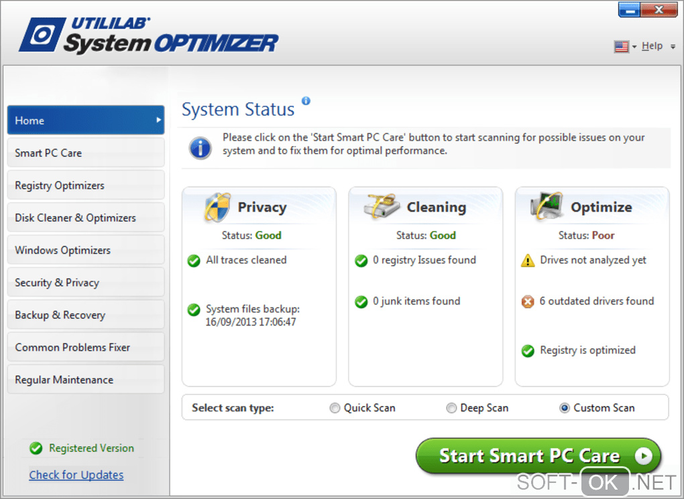The image size is (684, 499).
Task: Open the Help menu
Action: coord(652,46)
